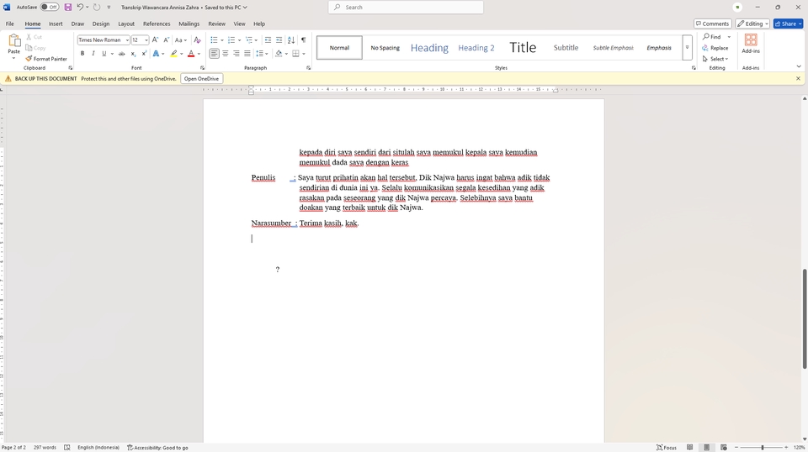Switch to the Review tab
This screenshot has height=452, width=808.
point(216,24)
